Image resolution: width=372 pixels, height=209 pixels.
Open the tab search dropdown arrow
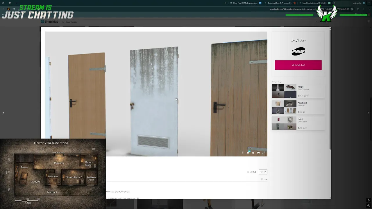point(369,3)
